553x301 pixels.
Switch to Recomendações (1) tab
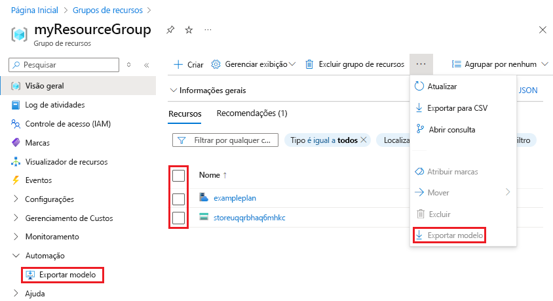252,113
